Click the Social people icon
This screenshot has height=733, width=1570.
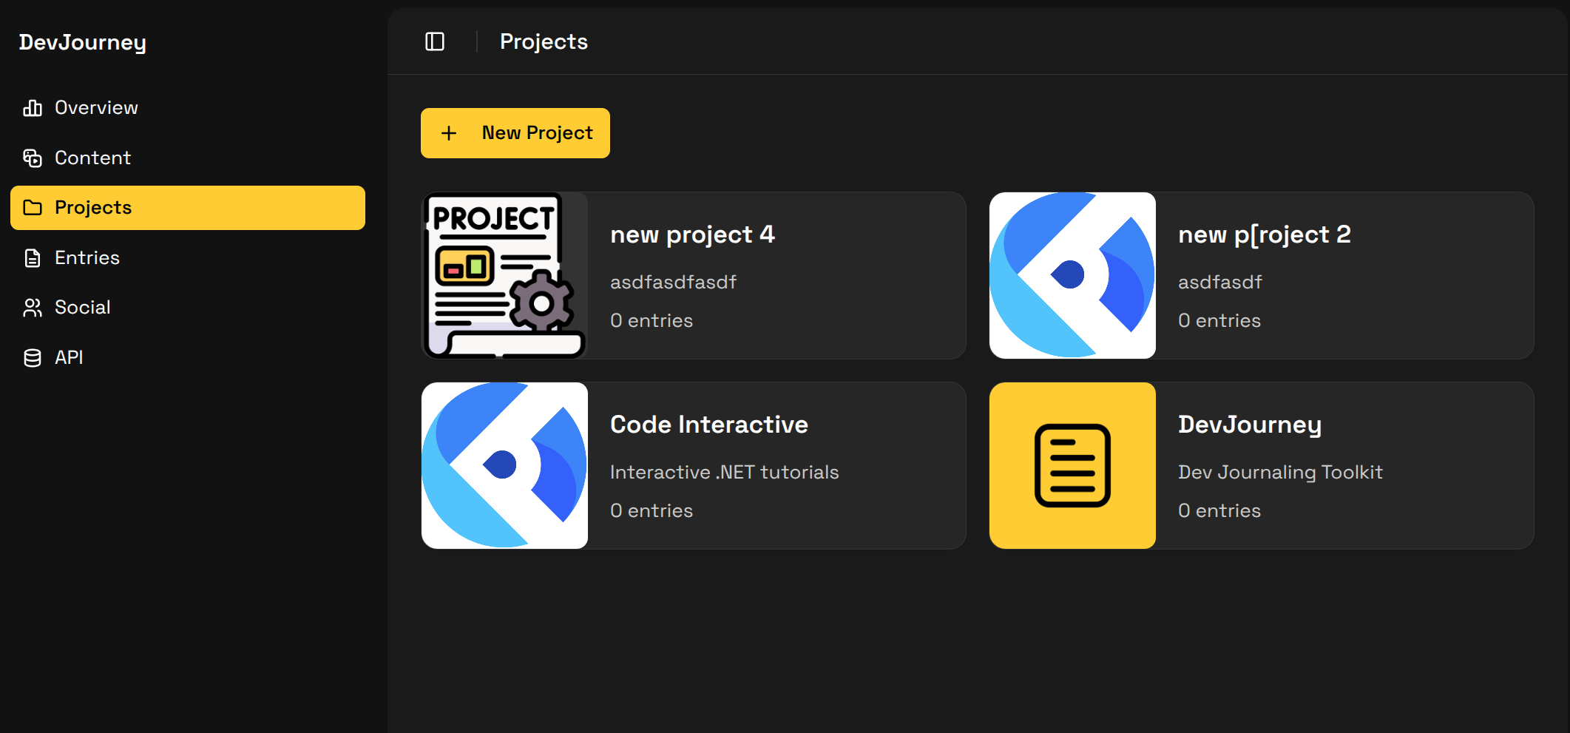pyautogui.click(x=33, y=308)
